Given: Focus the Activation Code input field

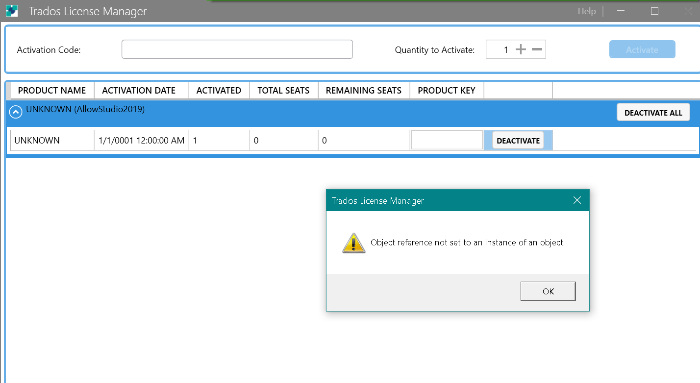Looking at the screenshot, I should [x=237, y=49].
